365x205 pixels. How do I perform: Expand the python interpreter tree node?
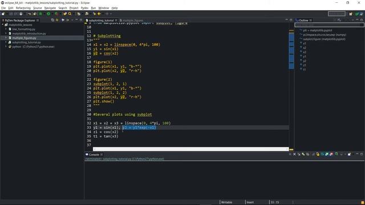tap(6, 47)
